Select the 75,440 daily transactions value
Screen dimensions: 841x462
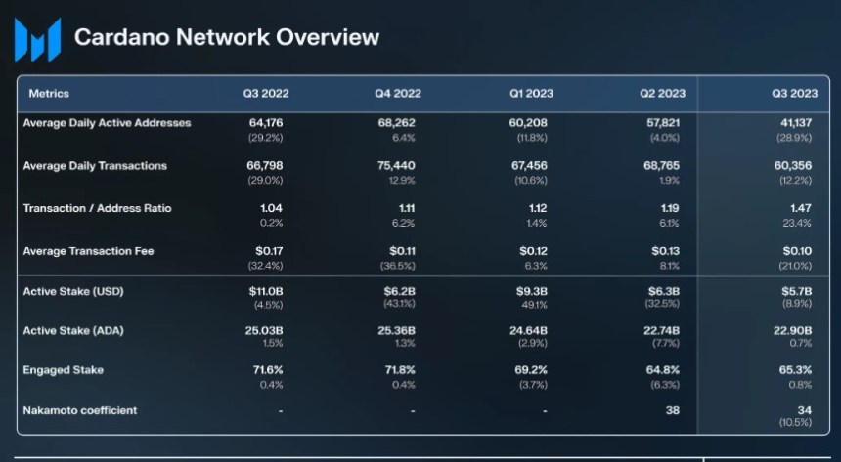(397, 166)
